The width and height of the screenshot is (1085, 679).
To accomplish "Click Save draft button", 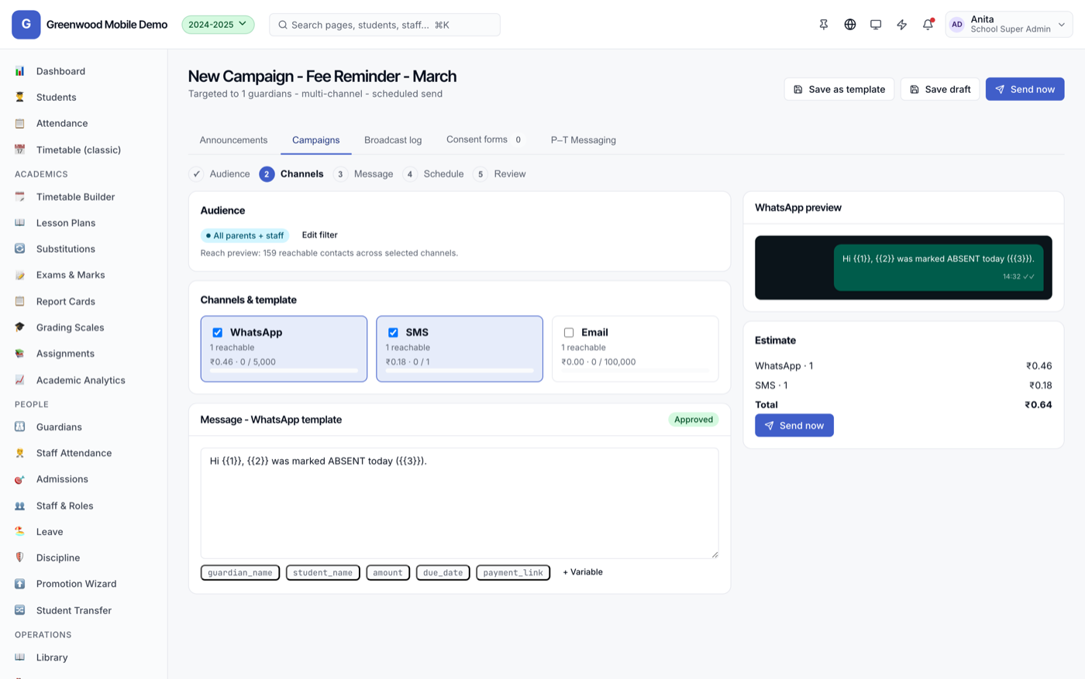I will (940, 89).
